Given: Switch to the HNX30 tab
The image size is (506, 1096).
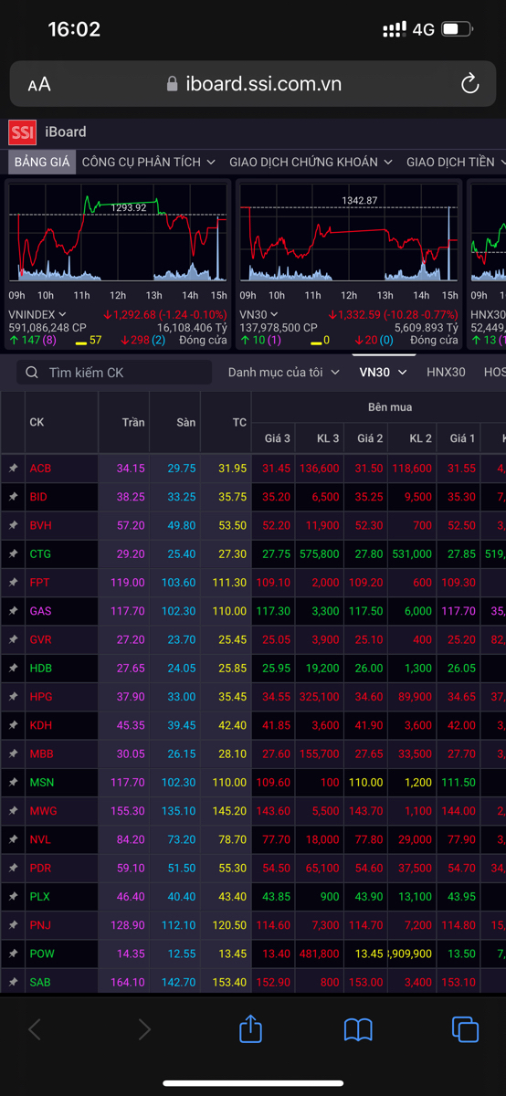Looking at the screenshot, I should coord(446,372).
